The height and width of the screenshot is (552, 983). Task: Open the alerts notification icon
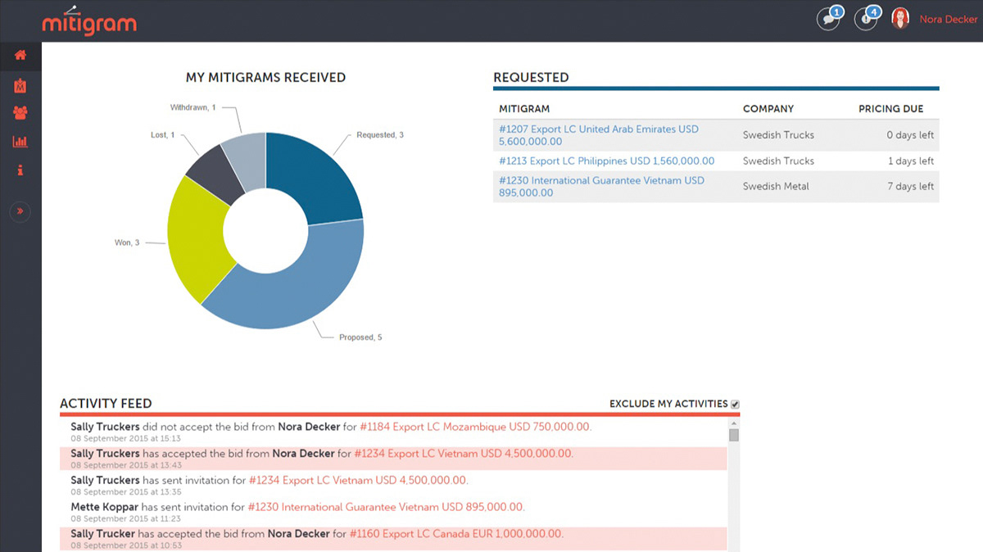[866, 19]
